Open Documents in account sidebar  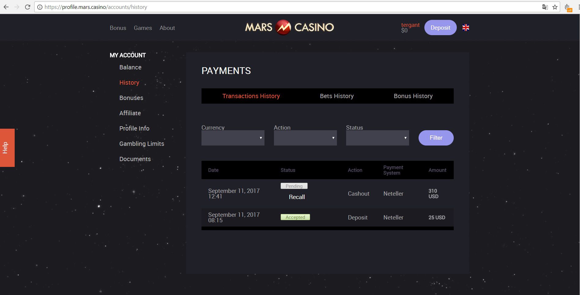coord(135,159)
